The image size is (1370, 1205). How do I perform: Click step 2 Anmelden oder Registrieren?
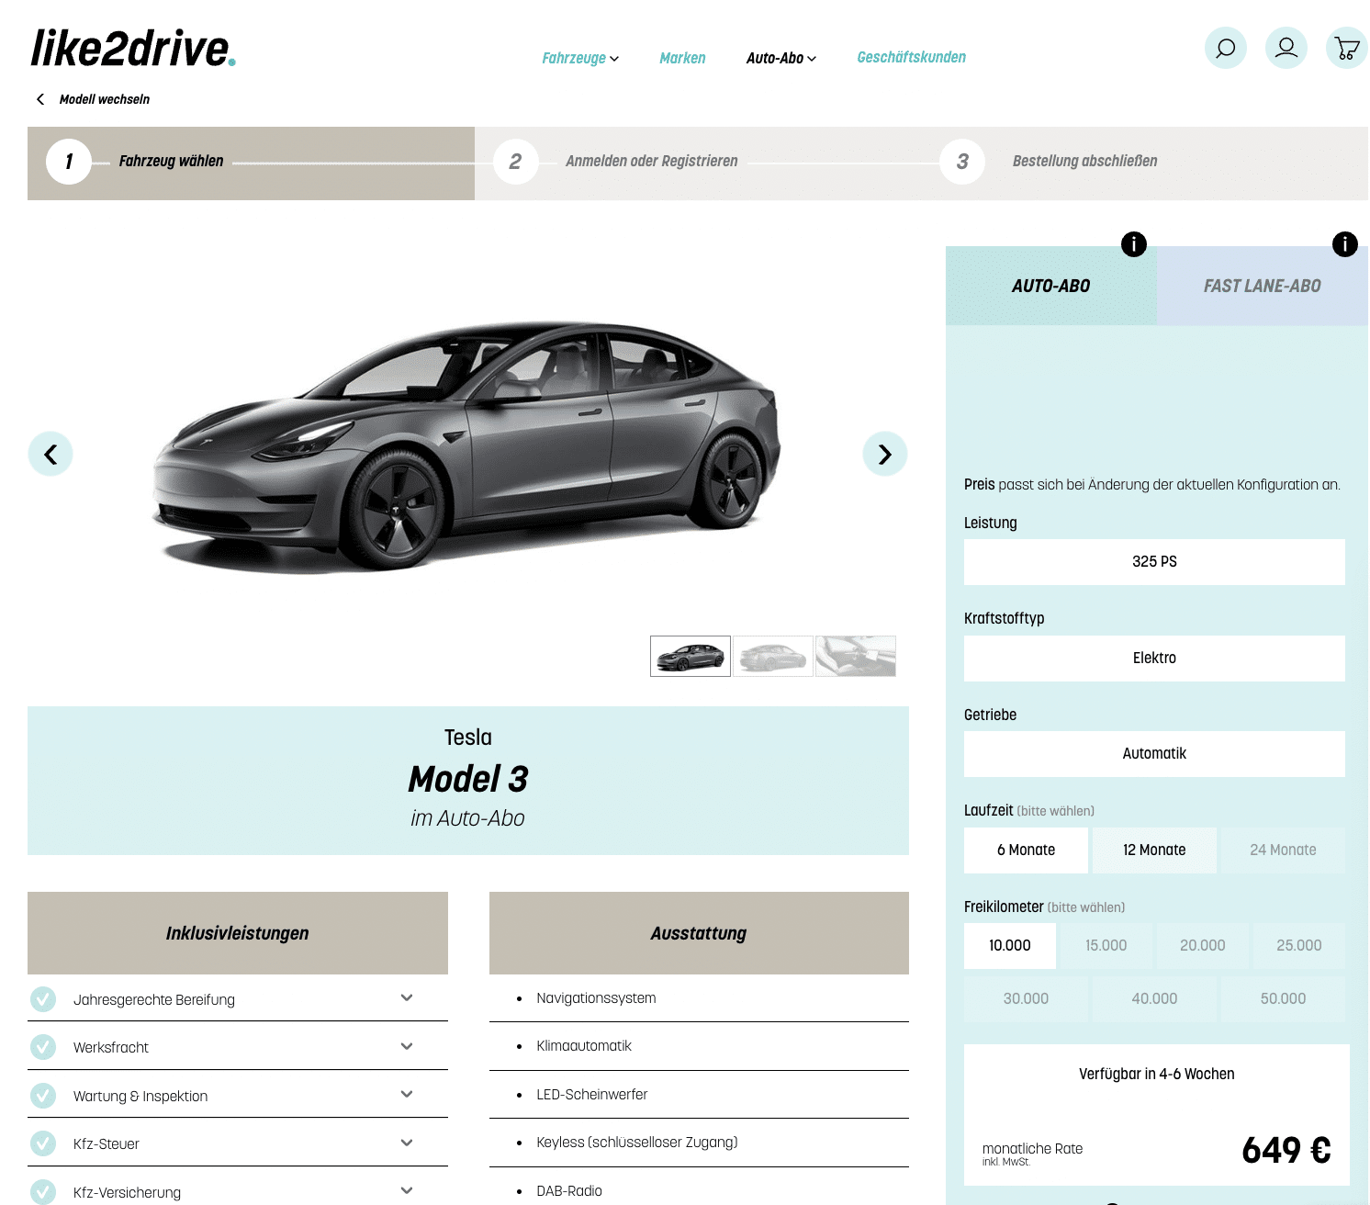(652, 161)
